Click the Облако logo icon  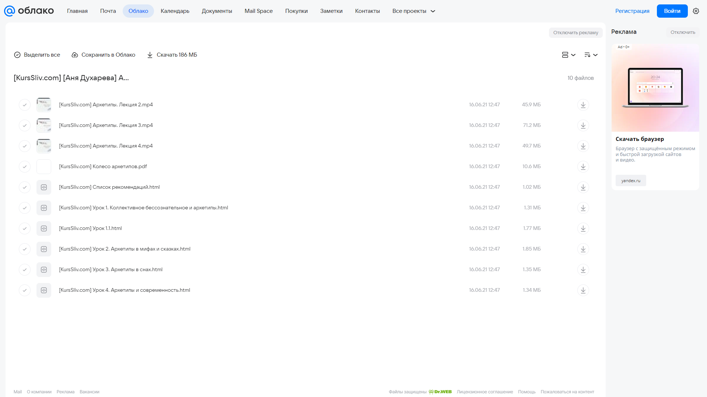(10, 11)
